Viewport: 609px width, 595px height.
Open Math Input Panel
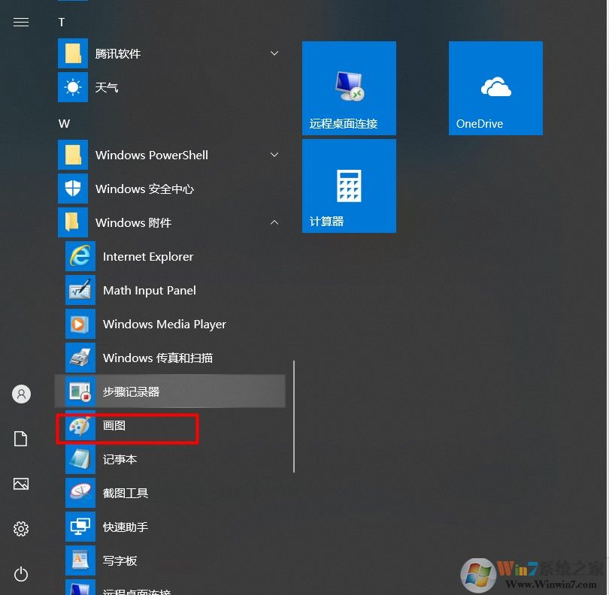(149, 290)
